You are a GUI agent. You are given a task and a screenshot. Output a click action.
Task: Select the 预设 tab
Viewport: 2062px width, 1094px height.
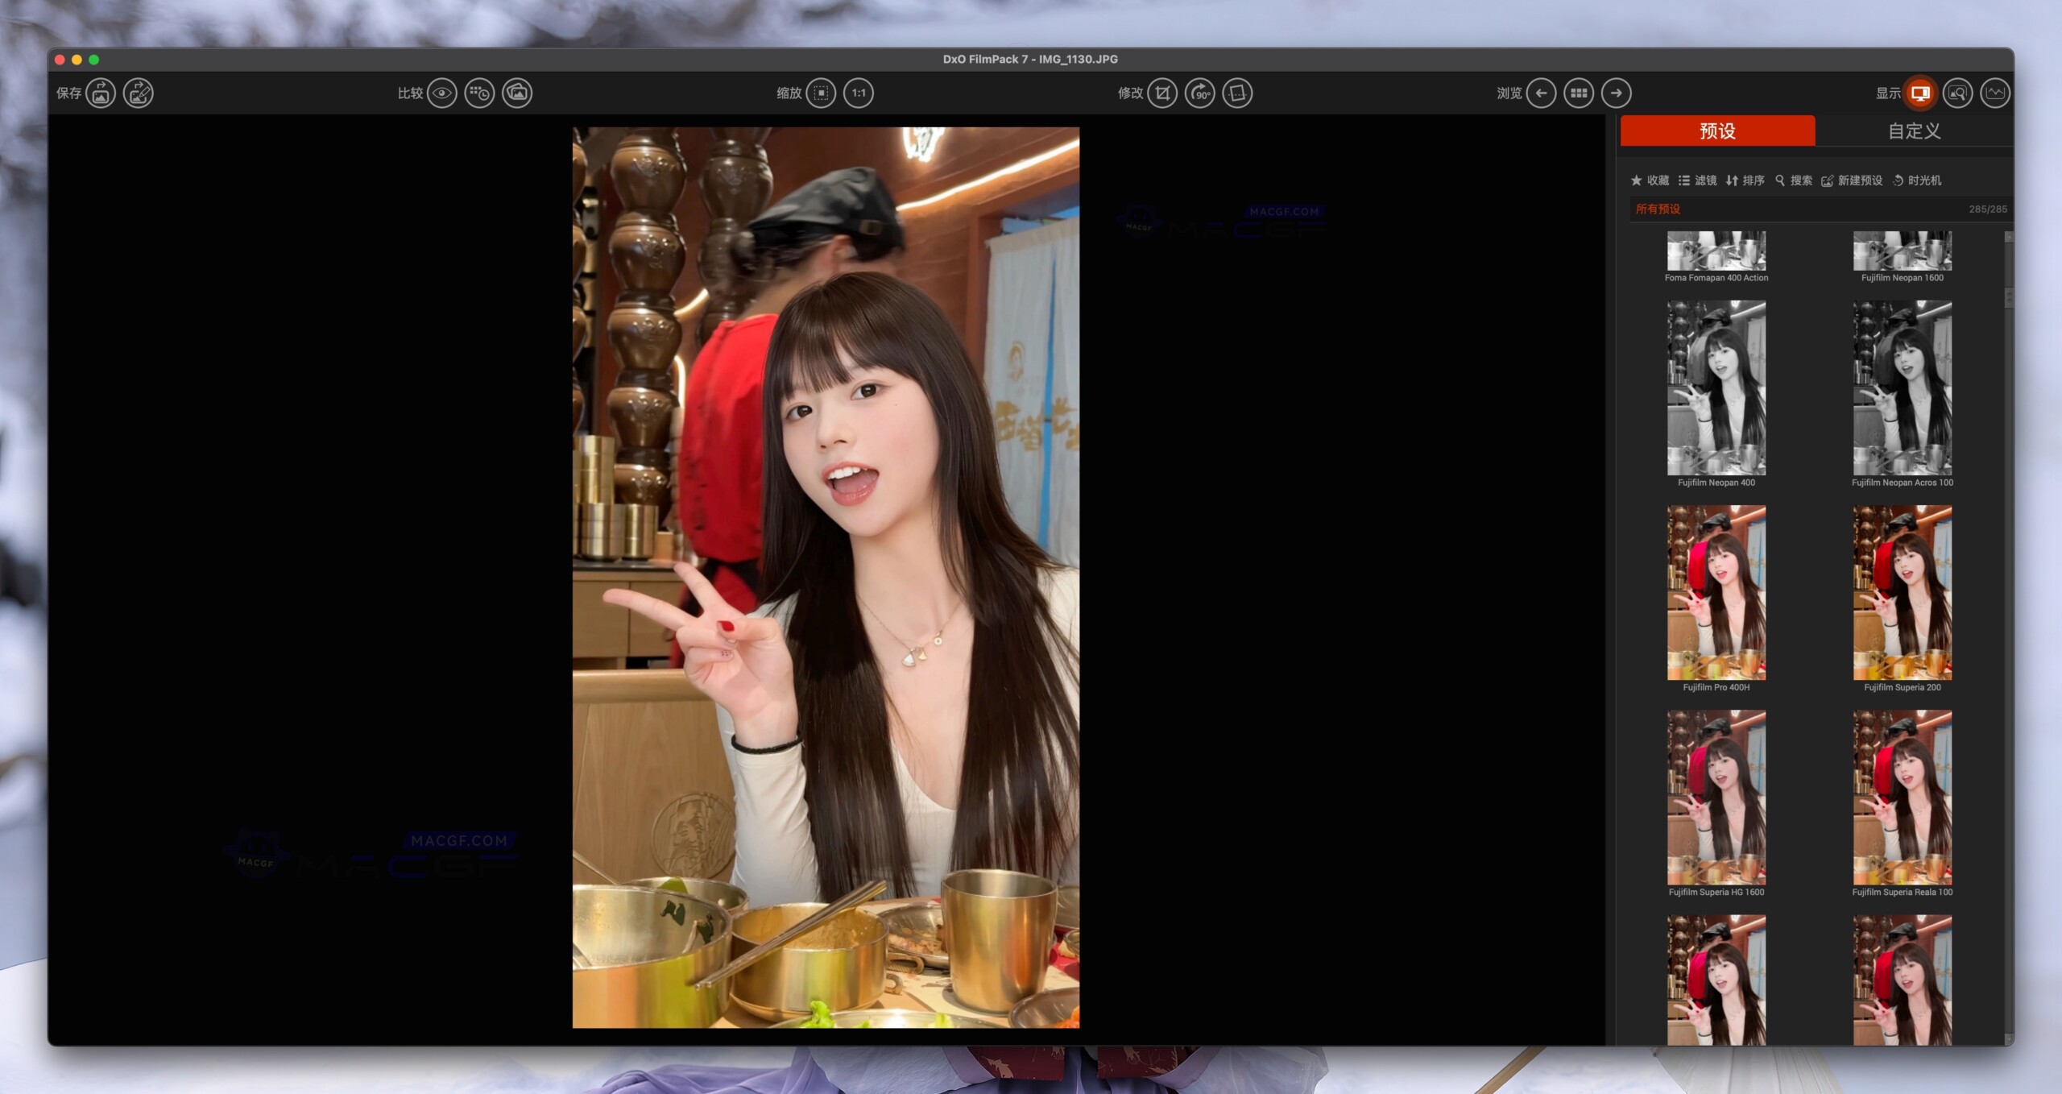point(1716,131)
